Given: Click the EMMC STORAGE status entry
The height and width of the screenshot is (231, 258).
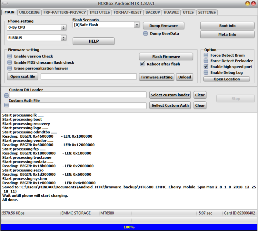Looking at the screenshot, I should (x=76, y=213).
